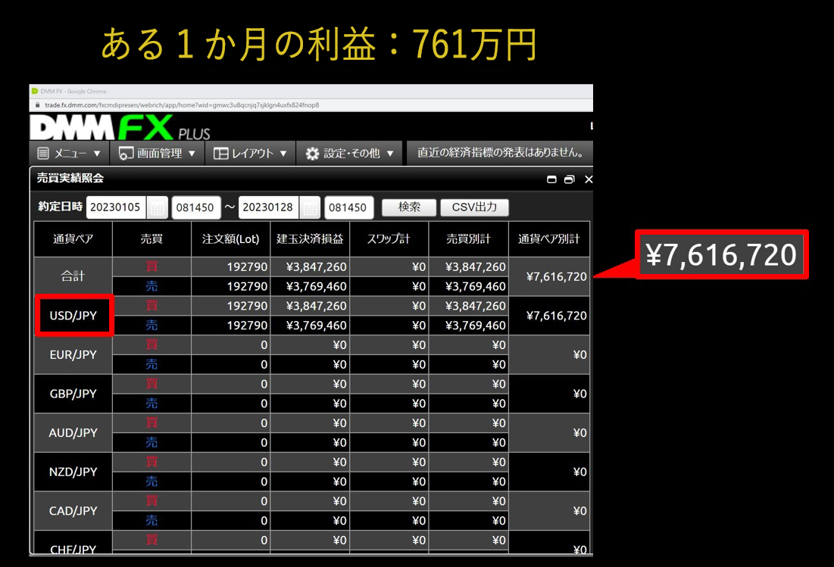Export results with CSV出力 button
834x567 pixels.
click(x=475, y=207)
